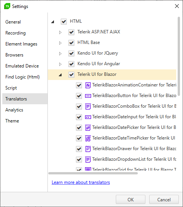Select the Kendo UI for JQuery label
This screenshot has width=183, height=207.
click(x=98, y=53)
